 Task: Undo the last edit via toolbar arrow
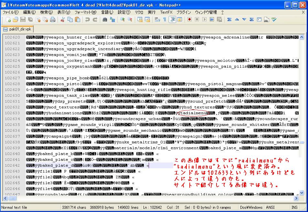pyautogui.click(x=87, y=19)
